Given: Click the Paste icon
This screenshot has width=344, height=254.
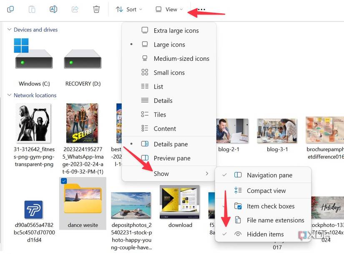Looking at the screenshot, I should [x=32, y=9].
